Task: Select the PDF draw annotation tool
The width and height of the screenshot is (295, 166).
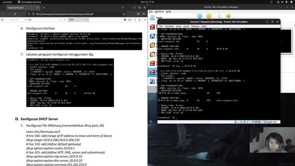Action: (x=139, y=19)
